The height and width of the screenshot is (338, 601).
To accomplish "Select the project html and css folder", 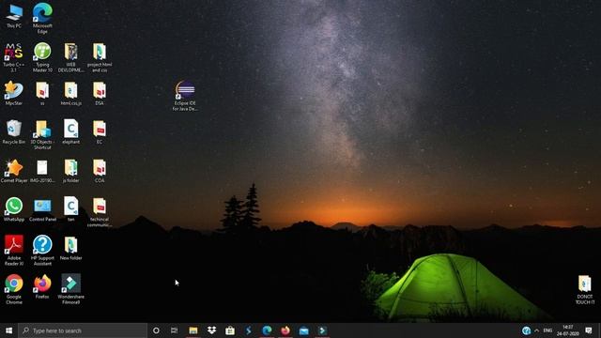I will (x=100, y=57).
